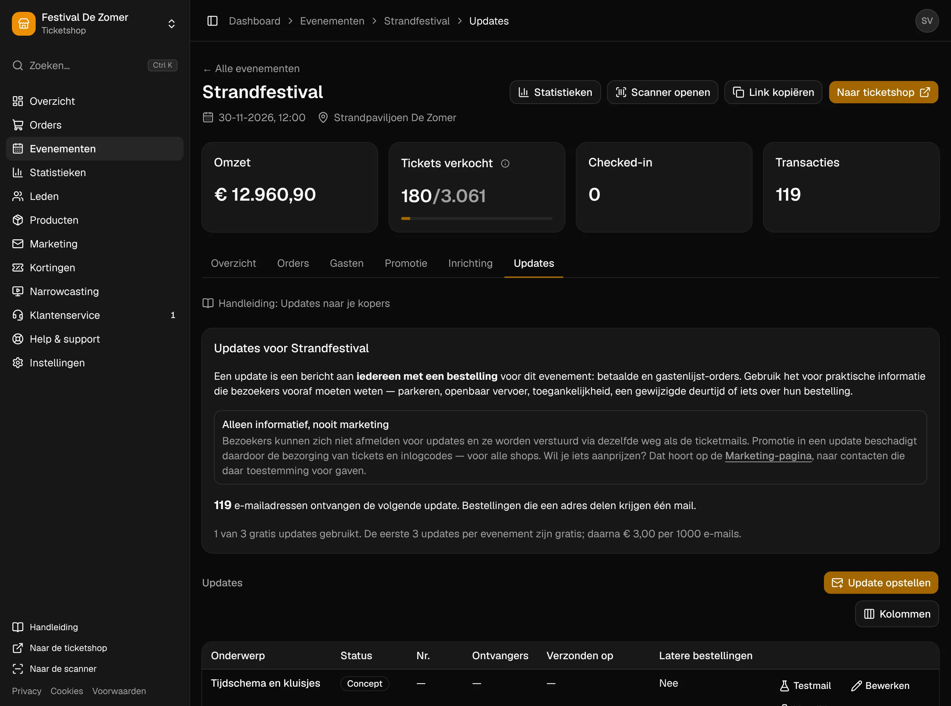Image resolution: width=951 pixels, height=706 pixels.
Task: Open Instellingen settings
Action: pos(94,363)
